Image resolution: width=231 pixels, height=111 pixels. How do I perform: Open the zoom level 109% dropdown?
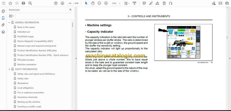point(116,3)
